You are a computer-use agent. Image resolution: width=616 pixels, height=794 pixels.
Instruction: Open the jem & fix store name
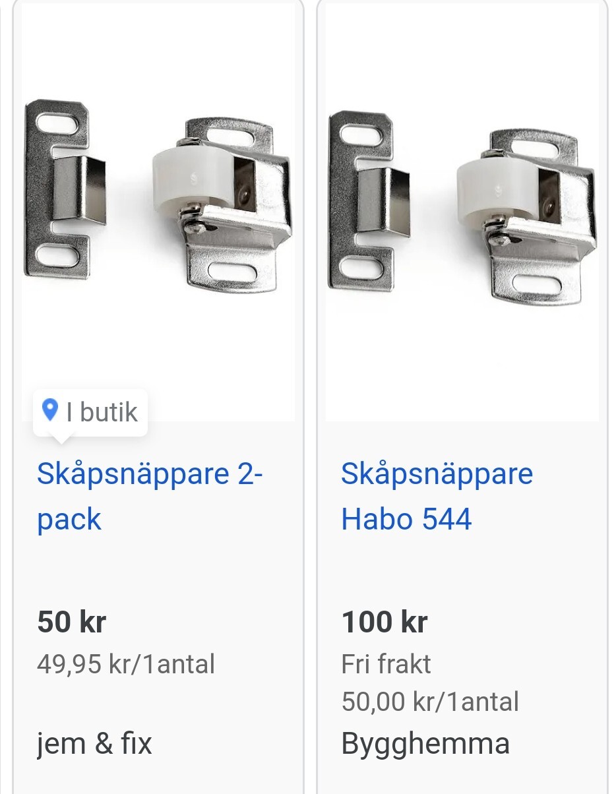coord(94,744)
